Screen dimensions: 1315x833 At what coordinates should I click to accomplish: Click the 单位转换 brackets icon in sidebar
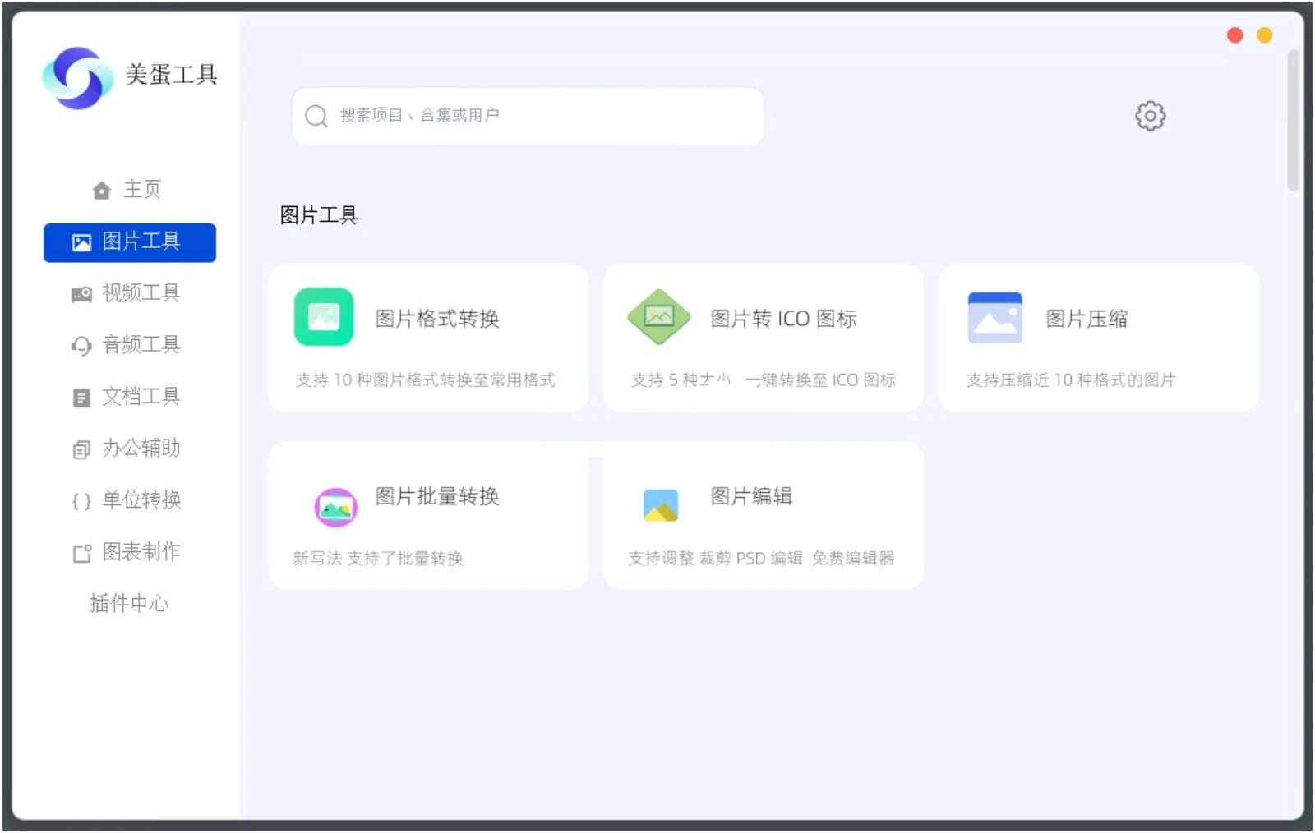click(x=81, y=500)
